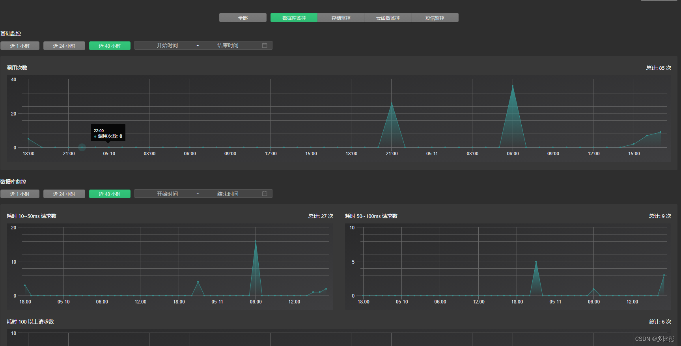Select the 全部 monitoring tab
The image size is (681, 346).
coord(243,18)
